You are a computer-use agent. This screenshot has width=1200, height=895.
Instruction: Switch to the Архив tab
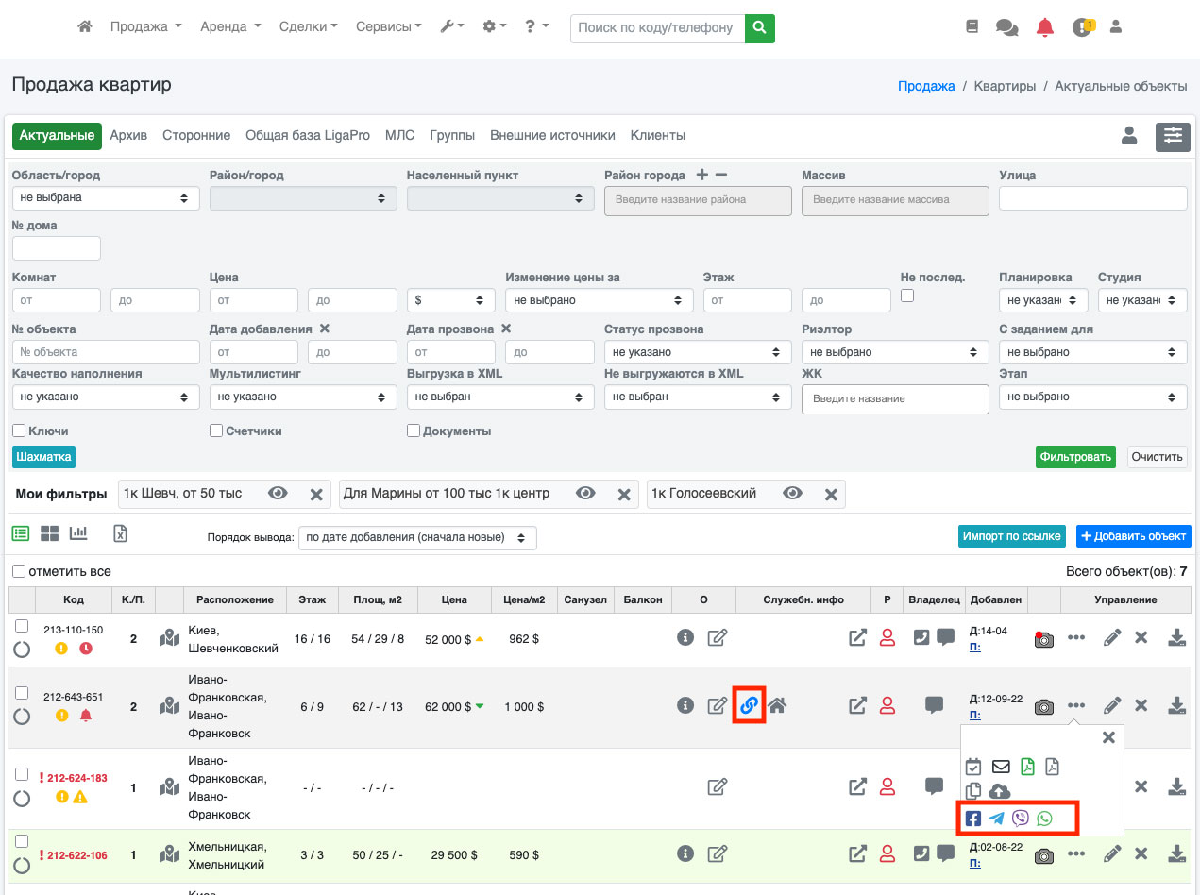128,135
